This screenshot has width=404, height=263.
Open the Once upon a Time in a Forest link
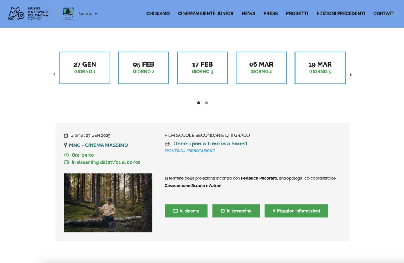coord(210,144)
